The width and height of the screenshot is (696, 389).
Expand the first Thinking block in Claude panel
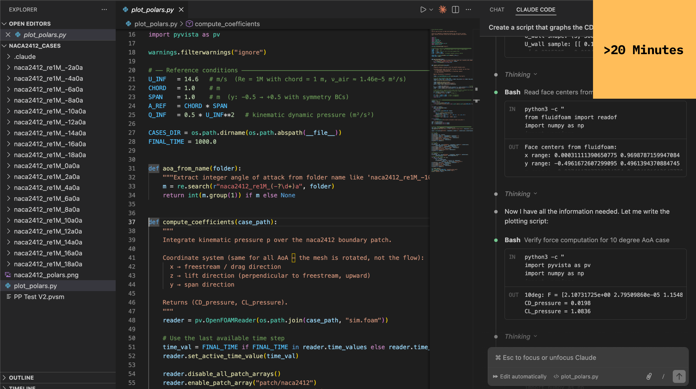(x=520, y=75)
